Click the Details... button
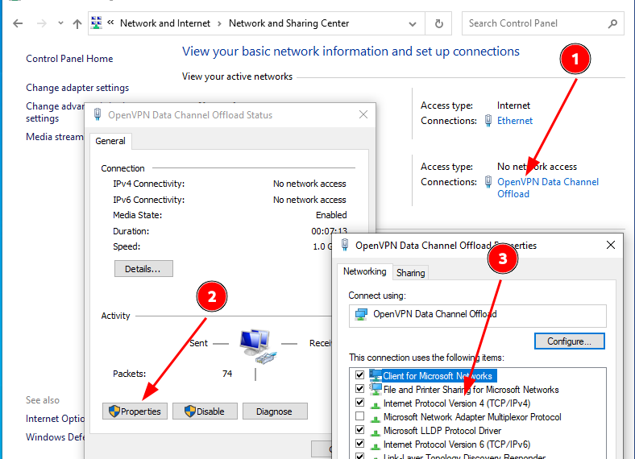The image size is (635, 459). 143,269
